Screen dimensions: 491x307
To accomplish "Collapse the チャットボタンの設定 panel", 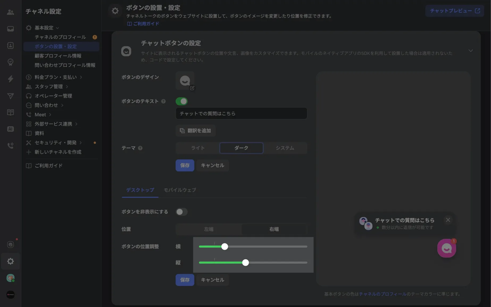I will (x=471, y=51).
